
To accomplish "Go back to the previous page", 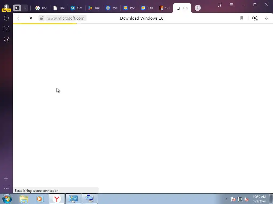I will (x=19, y=18).
